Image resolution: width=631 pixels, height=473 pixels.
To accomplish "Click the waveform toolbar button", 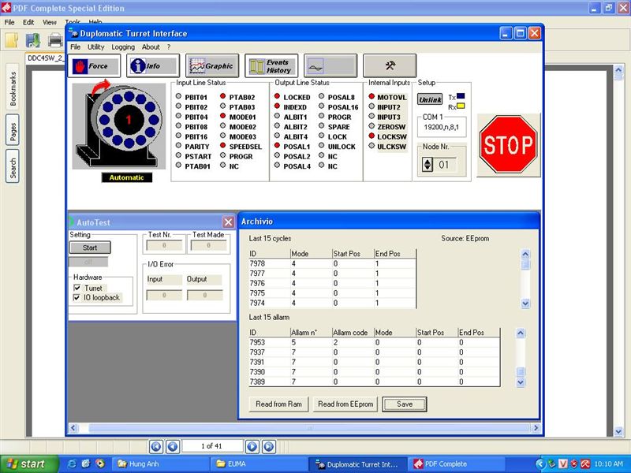I will [330, 66].
